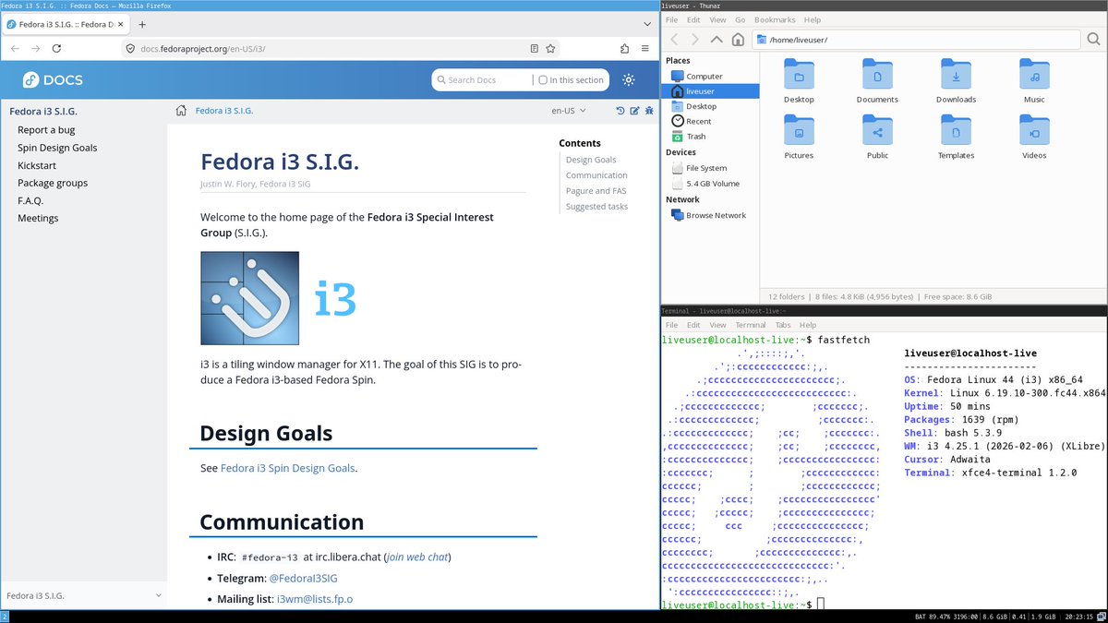Screen dimensions: 1108x623
Task: Open the list all tabs chevron in Firefox
Action: 645,24
